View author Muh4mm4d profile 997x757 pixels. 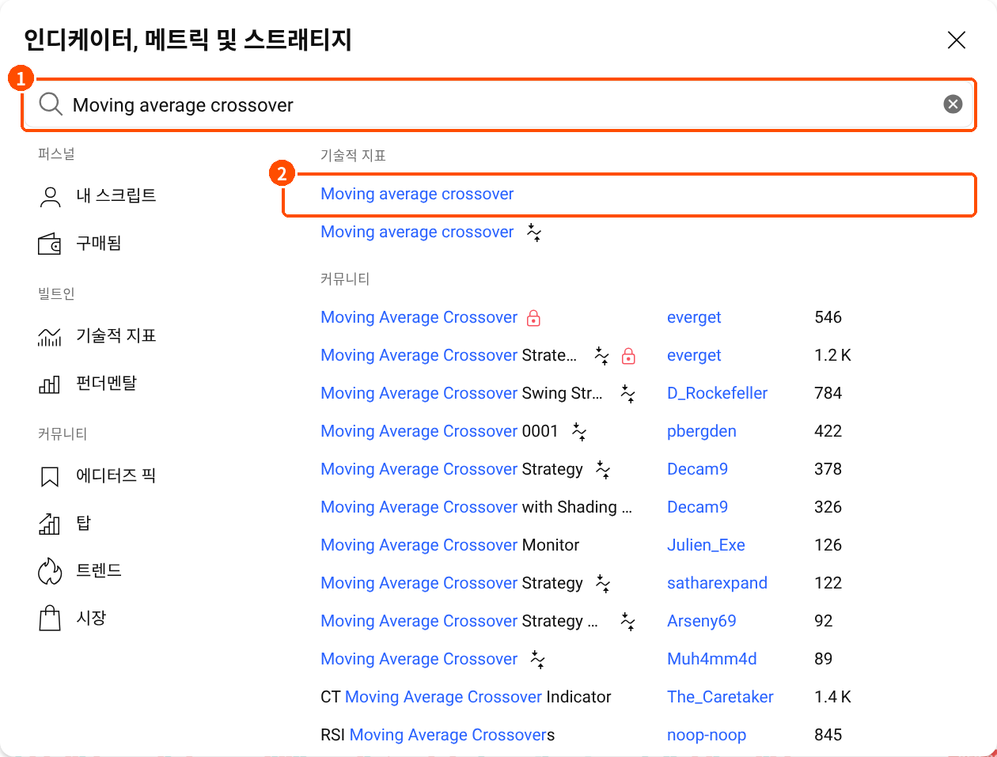712,659
